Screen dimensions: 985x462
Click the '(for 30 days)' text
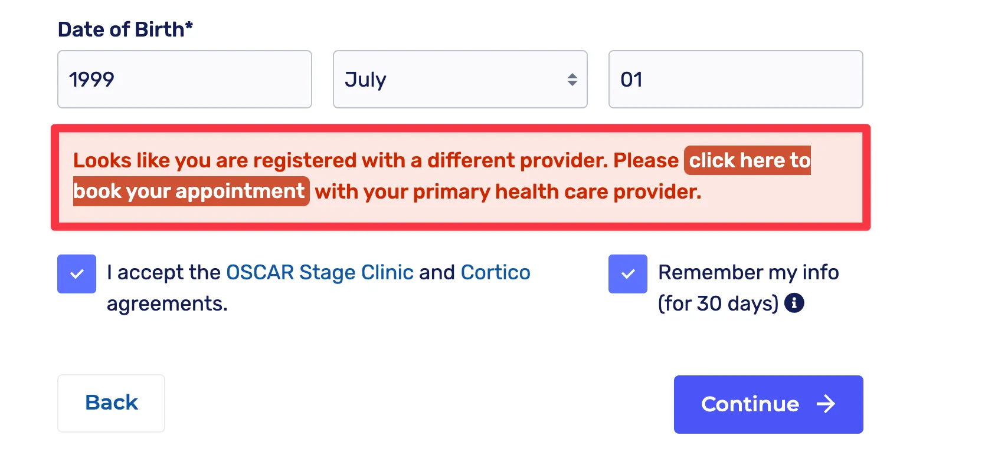pyautogui.click(x=718, y=303)
